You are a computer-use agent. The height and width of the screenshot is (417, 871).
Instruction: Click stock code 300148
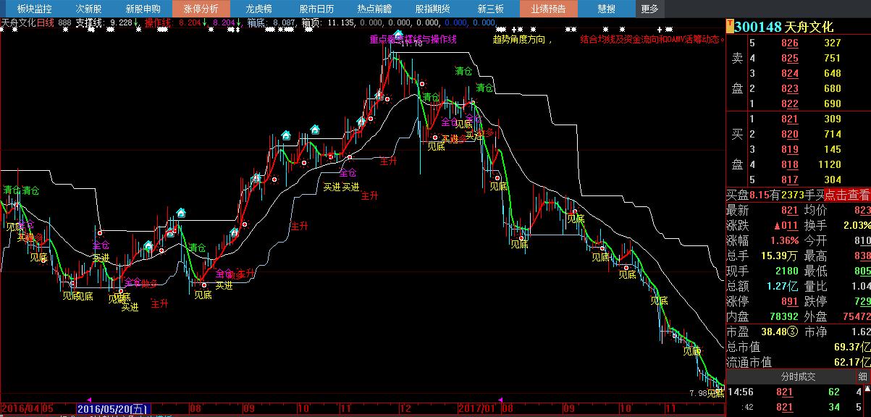tap(758, 27)
